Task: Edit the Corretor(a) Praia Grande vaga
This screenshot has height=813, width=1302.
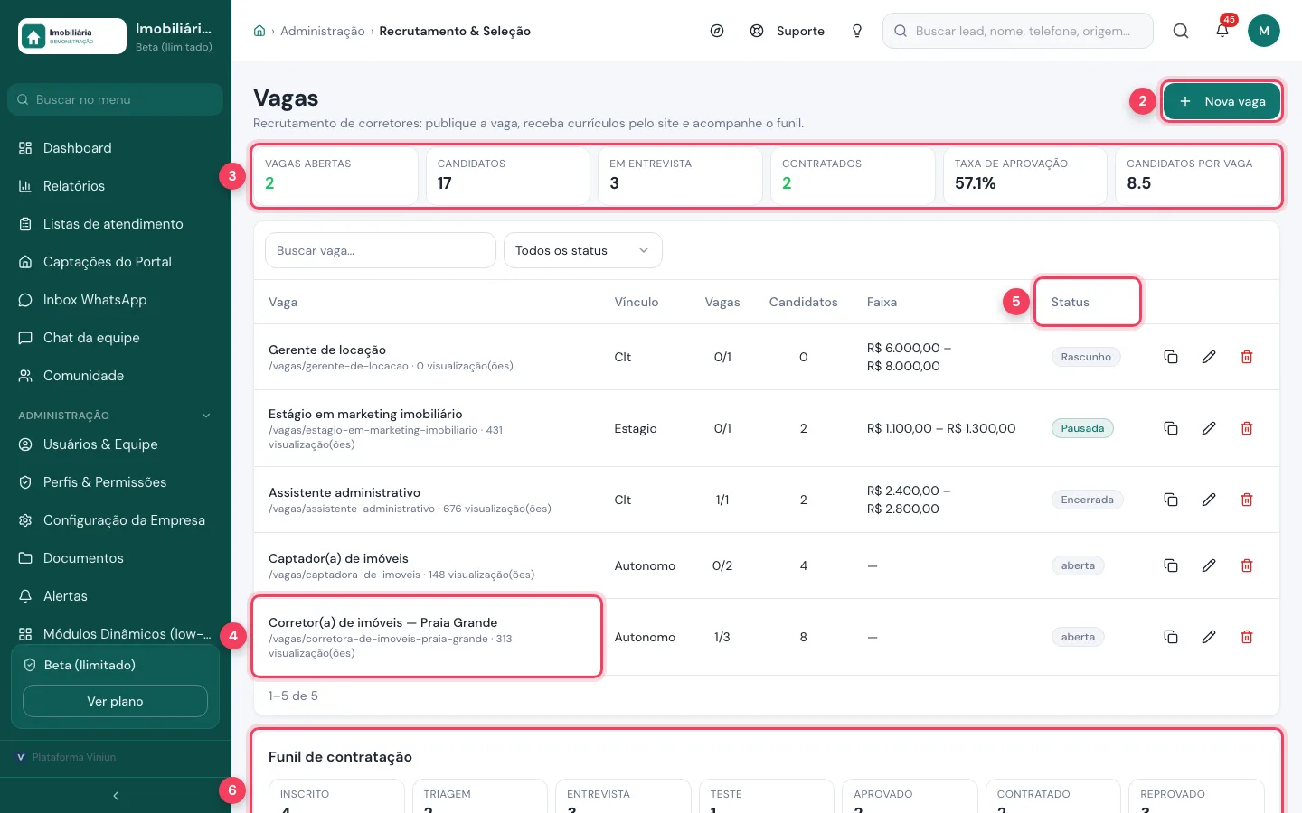Action: tap(1209, 637)
